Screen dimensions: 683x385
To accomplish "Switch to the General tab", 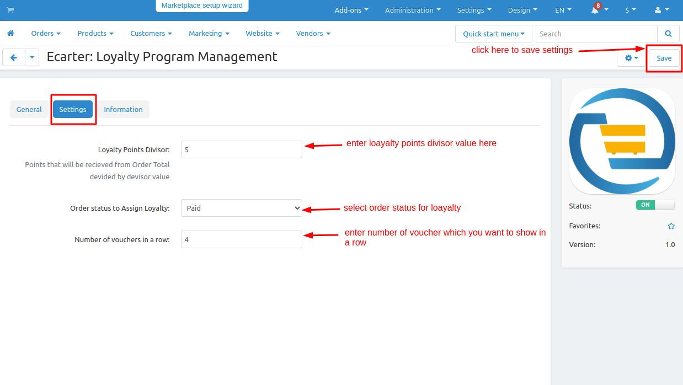I will (29, 109).
